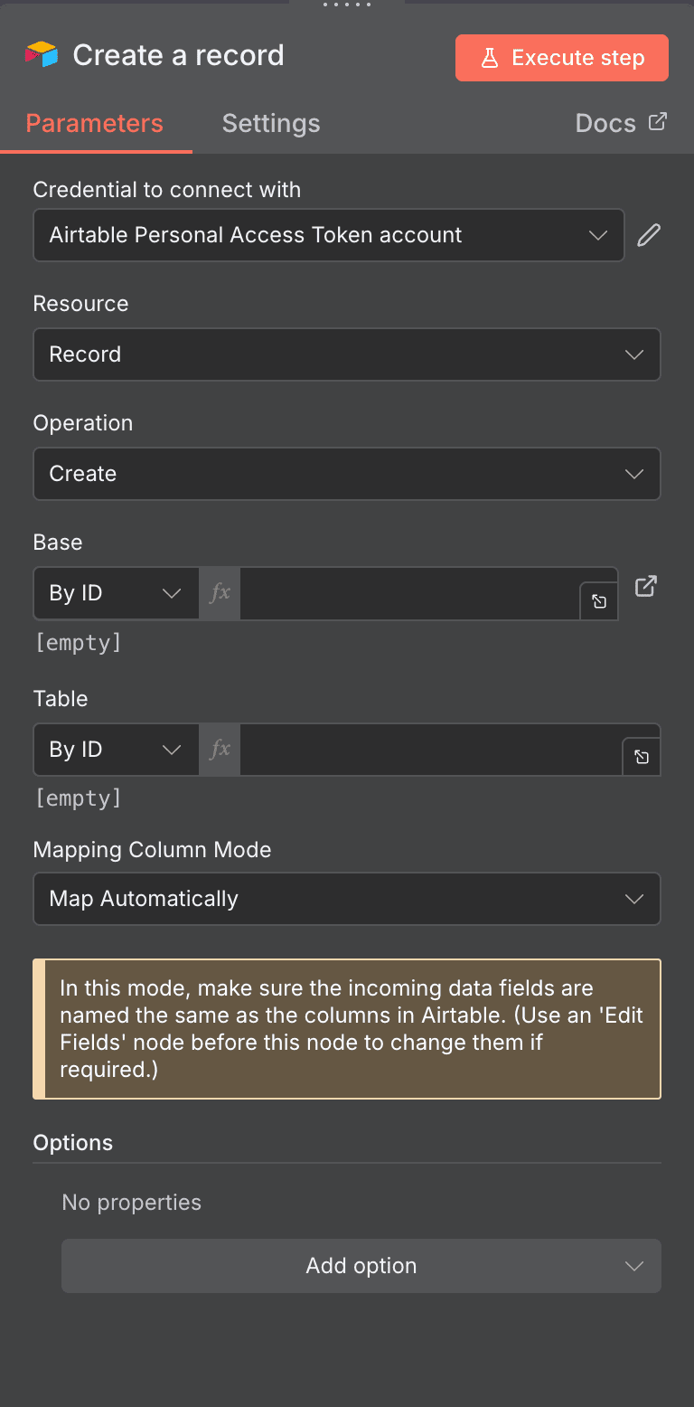Select the Parameters tab
694x1407 pixels.
coord(95,123)
